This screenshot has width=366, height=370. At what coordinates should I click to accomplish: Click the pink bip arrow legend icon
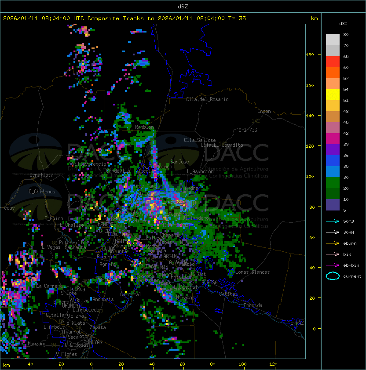coord(333,254)
